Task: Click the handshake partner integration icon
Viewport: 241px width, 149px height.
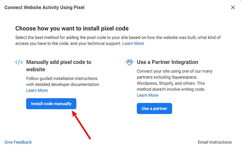Action: (x=129, y=62)
